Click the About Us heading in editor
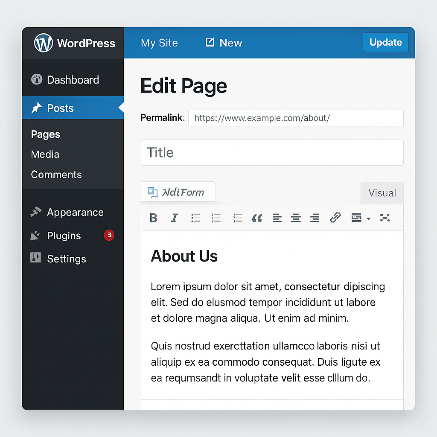This screenshot has width=437, height=437. [x=184, y=256]
